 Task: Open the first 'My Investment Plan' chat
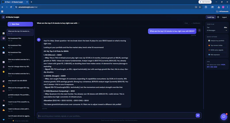[x=20, y=39]
